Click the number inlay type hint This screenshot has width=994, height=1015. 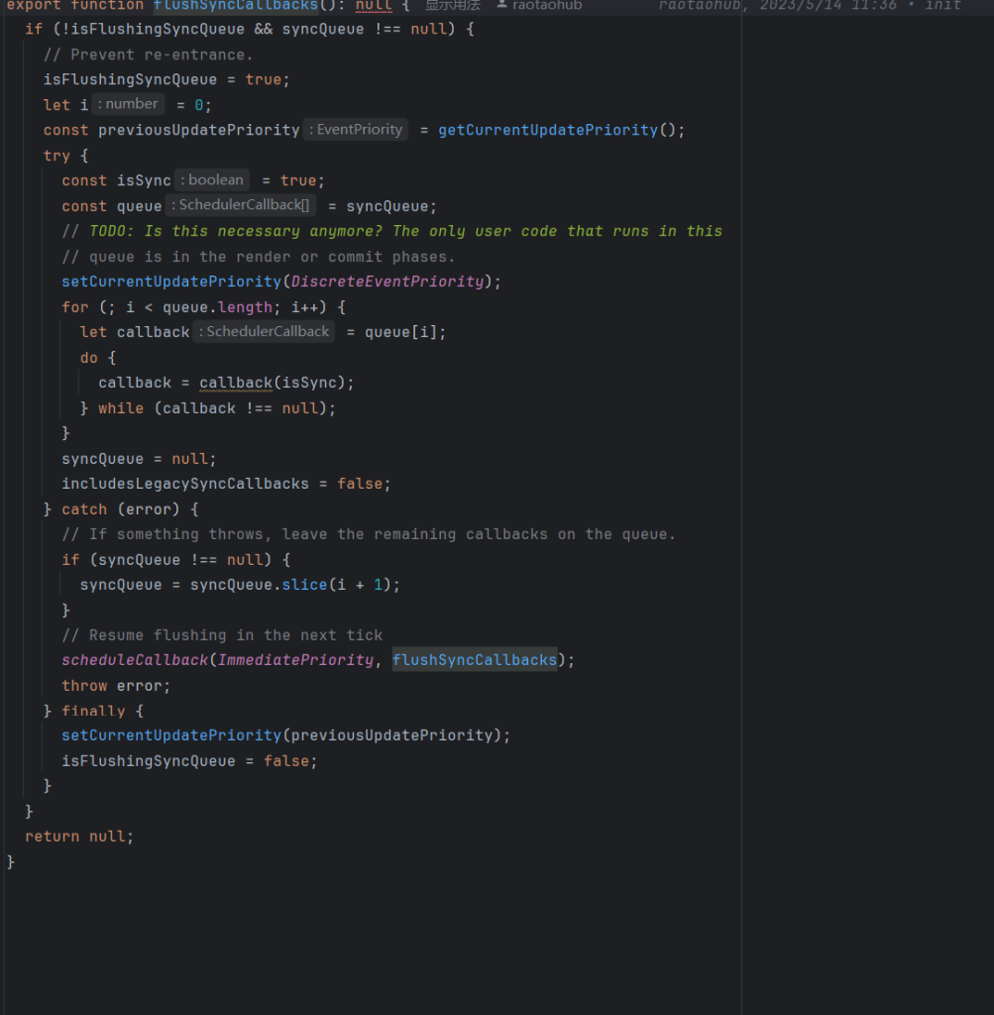127,103
